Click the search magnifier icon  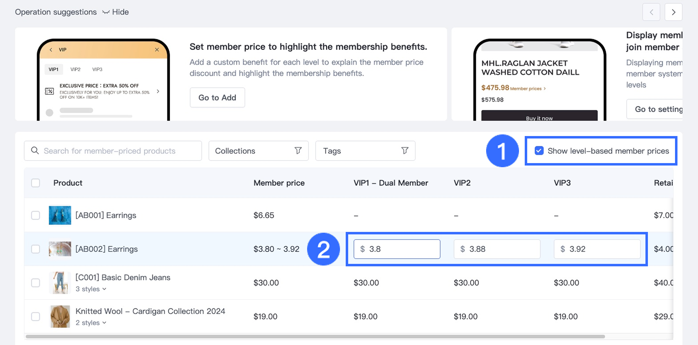(x=35, y=151)
